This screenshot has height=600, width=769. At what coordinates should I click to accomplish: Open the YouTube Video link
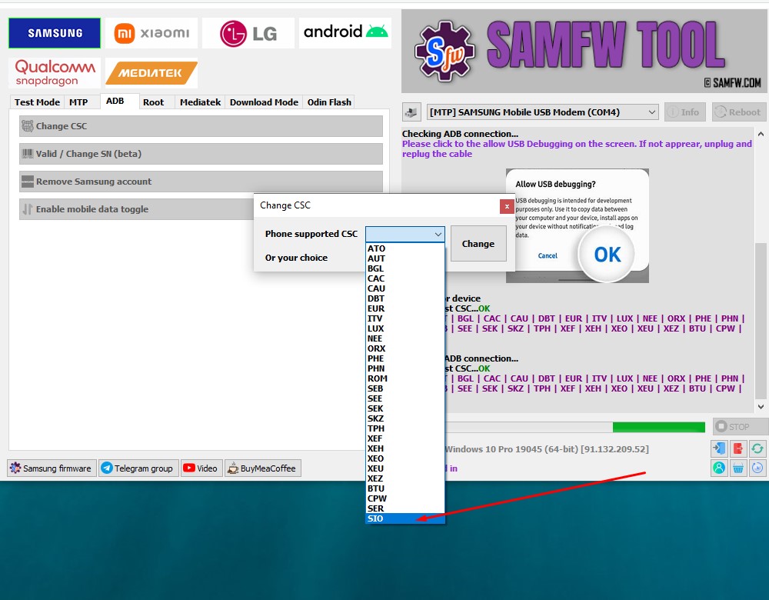coord(201,468)
